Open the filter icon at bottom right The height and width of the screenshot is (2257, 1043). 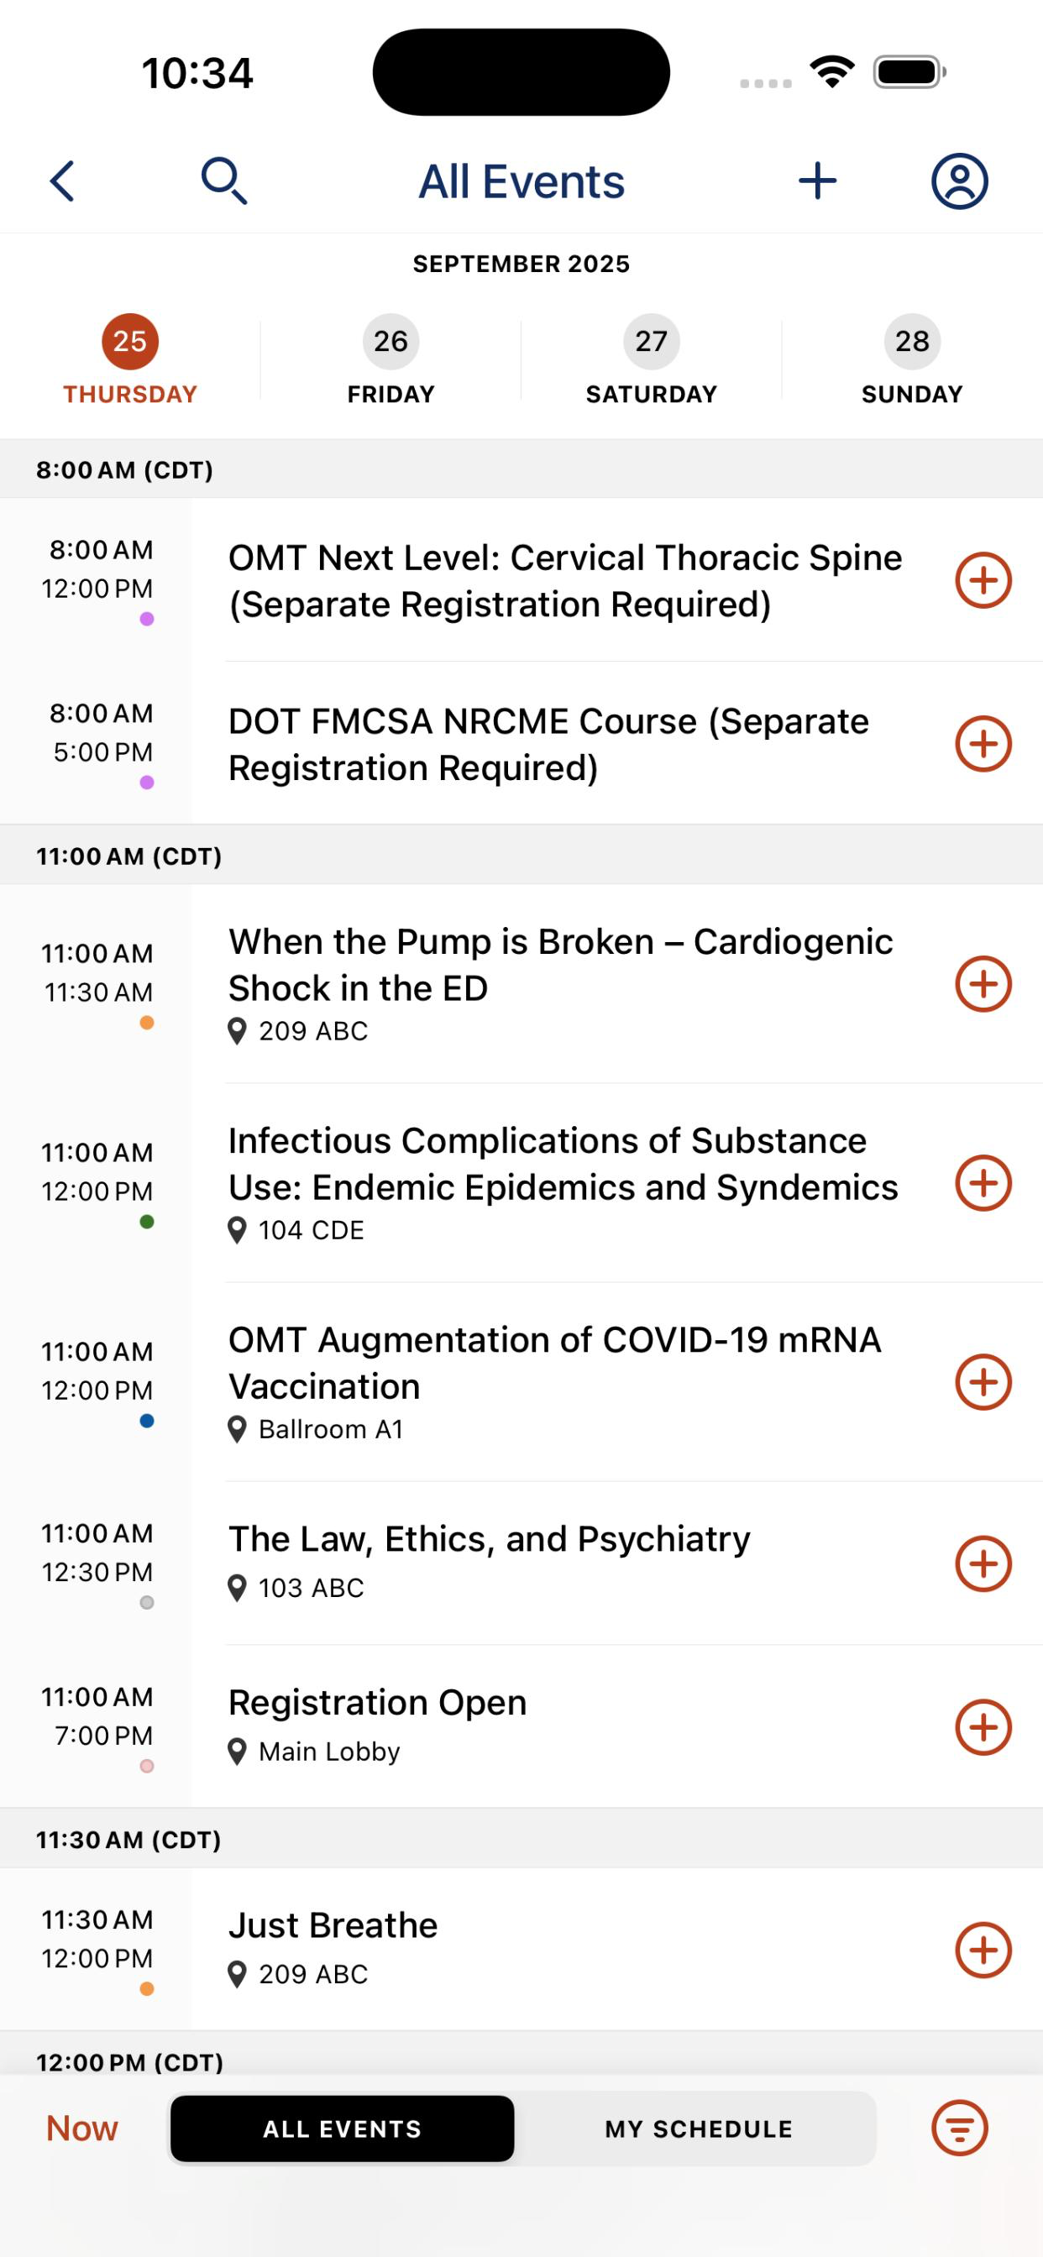[x=960, y=2129]
